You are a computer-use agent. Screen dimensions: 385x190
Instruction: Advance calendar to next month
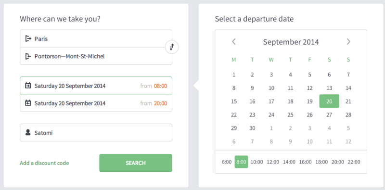[x=348, y=42]
